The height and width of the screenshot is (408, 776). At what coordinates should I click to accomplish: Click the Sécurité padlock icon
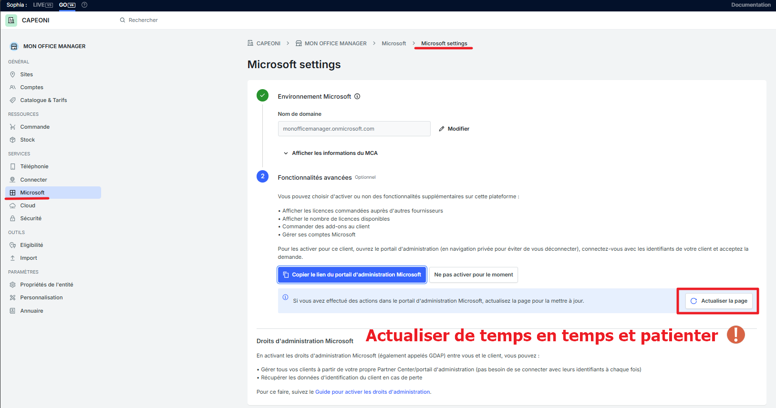pos(13,218)
